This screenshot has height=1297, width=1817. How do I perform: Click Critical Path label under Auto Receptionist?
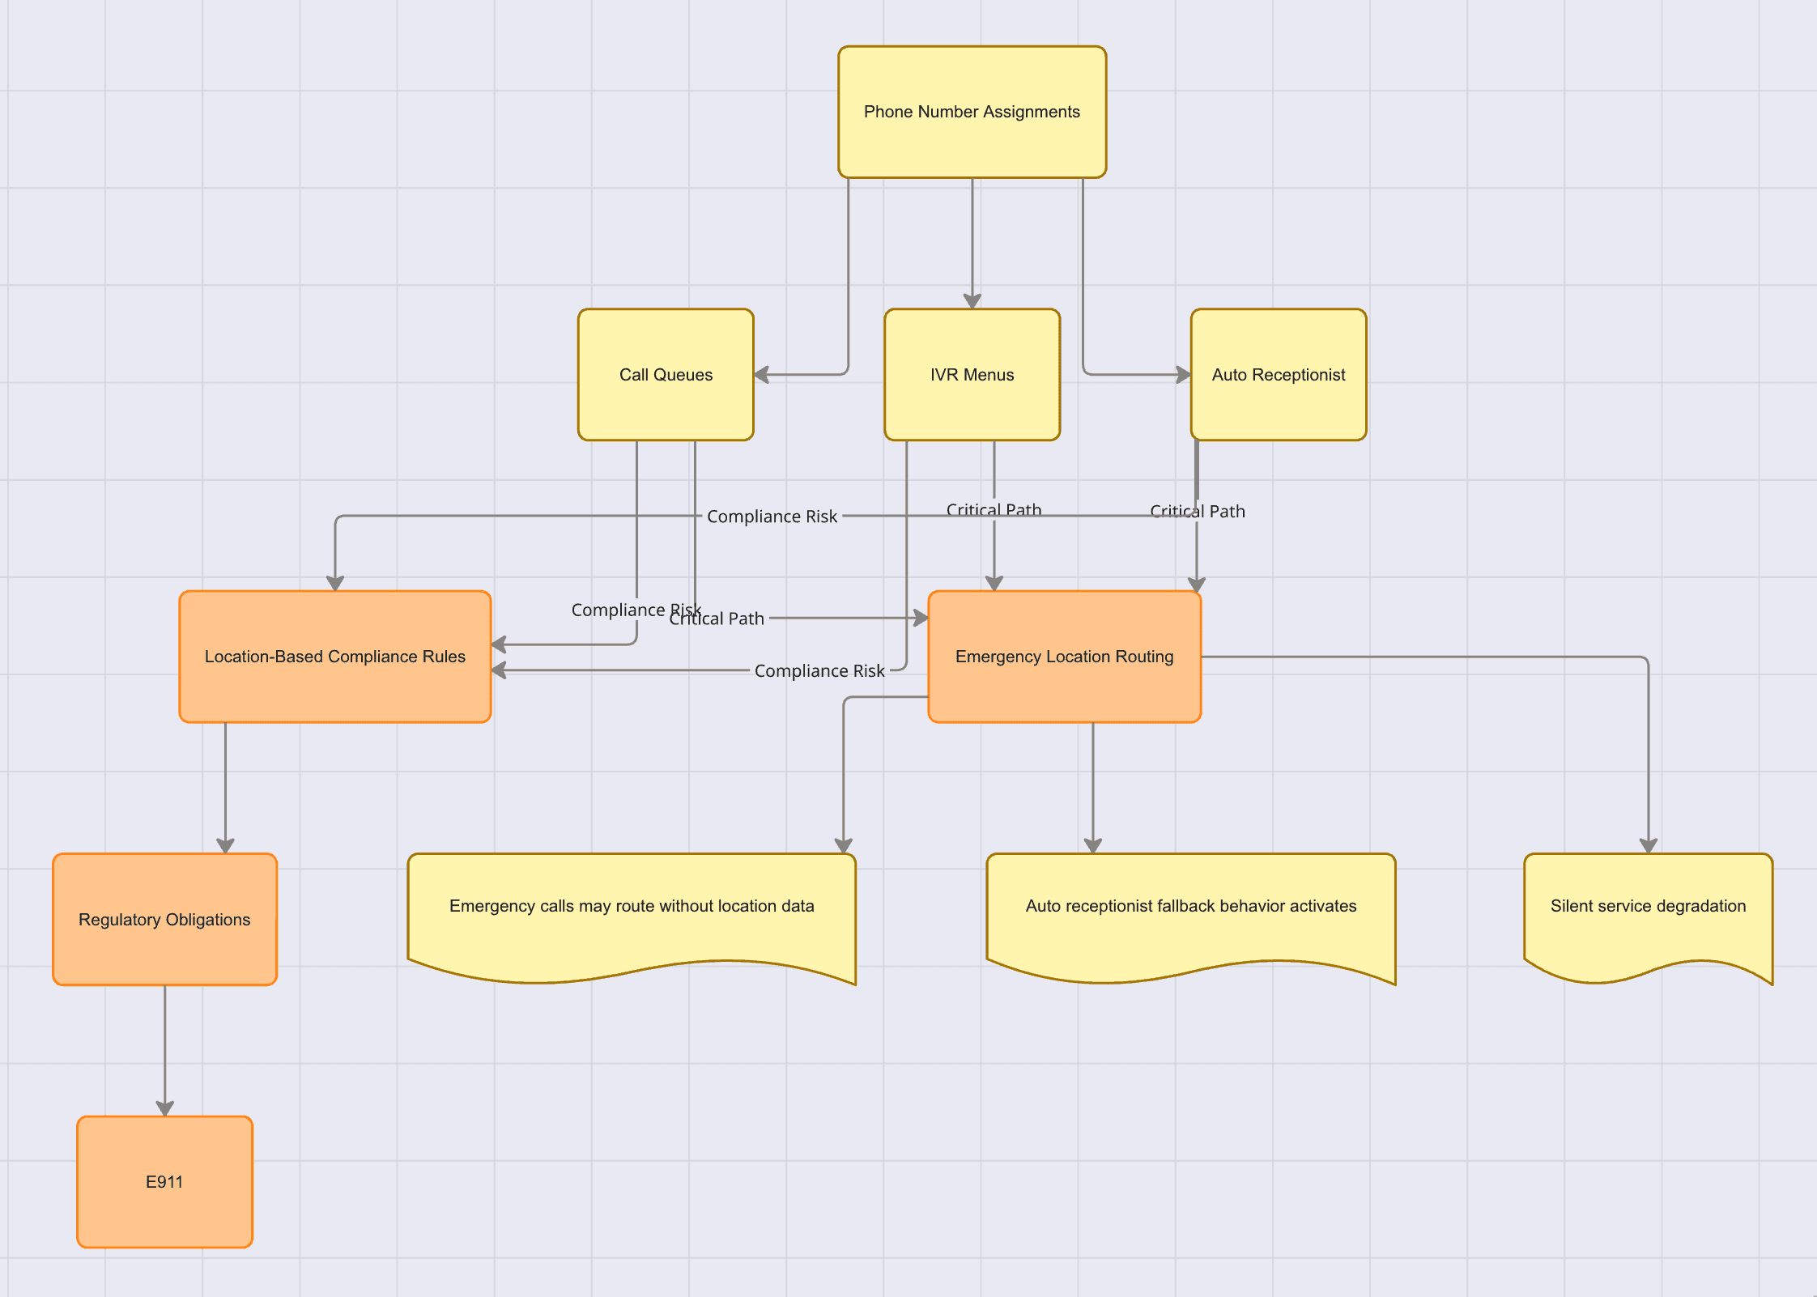pyautogui.click(x=1198, y=512)
